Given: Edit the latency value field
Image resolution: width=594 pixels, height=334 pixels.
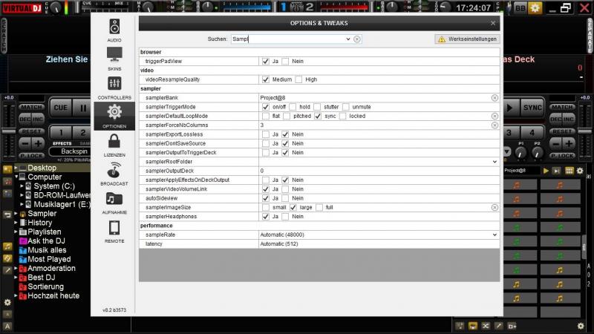Looking at the screenshot, I should pos(379,244).
